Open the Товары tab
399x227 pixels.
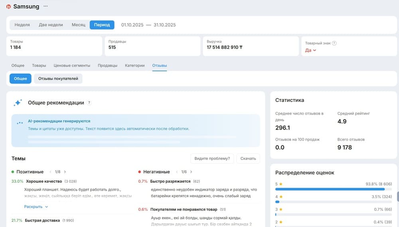click(39, 65)
